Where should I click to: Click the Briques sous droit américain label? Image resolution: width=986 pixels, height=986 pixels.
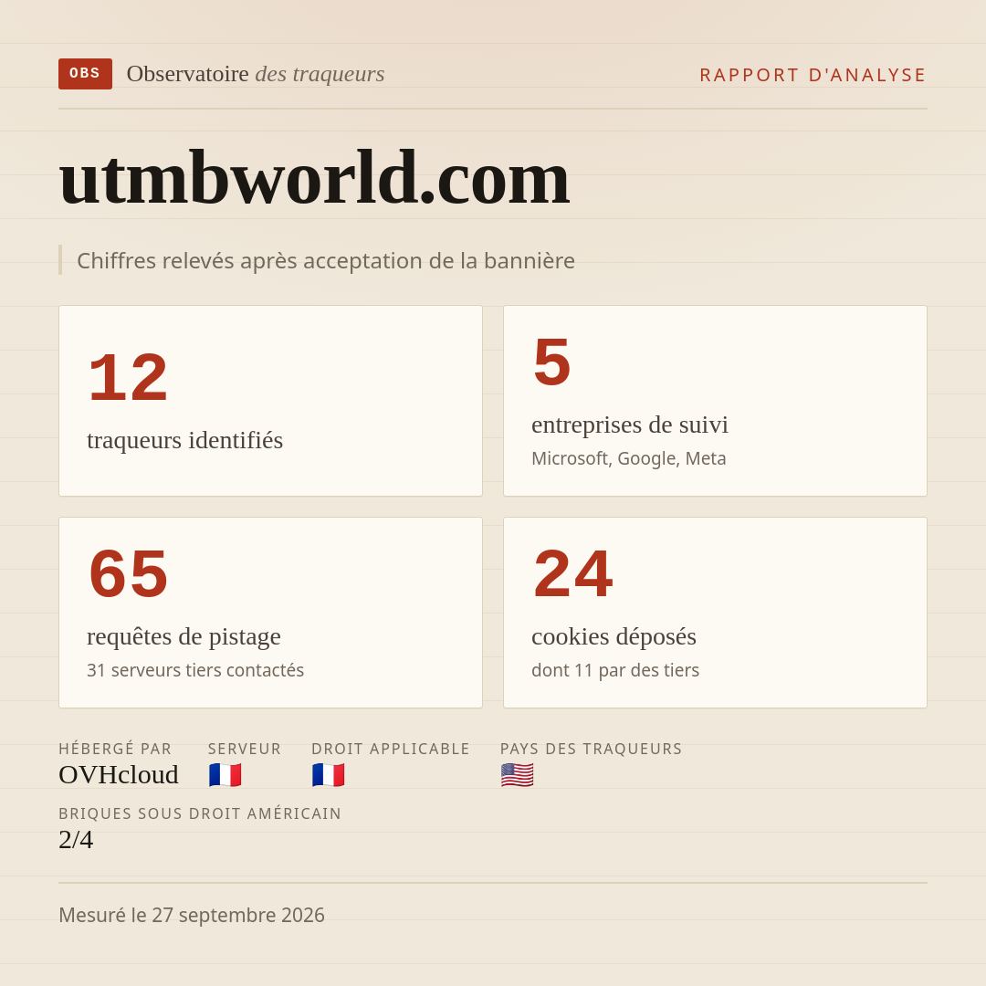[200, 813]
